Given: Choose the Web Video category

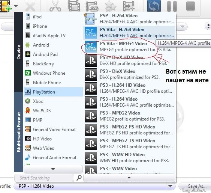Looking at the screenshot, I should pos(53,148).
